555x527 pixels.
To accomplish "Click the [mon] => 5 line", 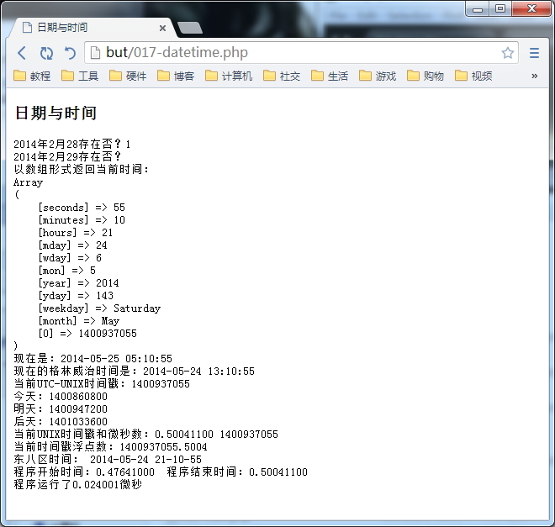I will pos(67,270).
